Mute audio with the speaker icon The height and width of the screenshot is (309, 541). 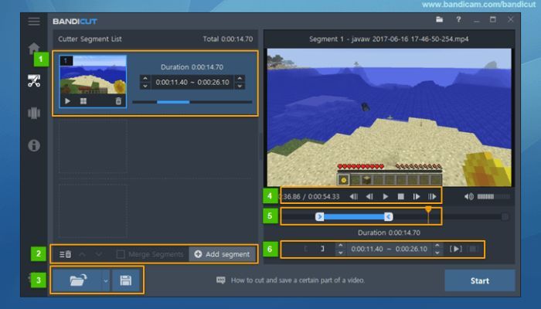pyautogui.click(x=469, y=196)
